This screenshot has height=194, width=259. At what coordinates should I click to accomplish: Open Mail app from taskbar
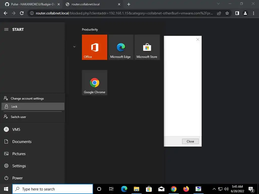click(161, 189)
